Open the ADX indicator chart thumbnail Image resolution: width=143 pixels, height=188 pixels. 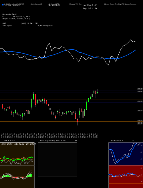click(17, 154)
